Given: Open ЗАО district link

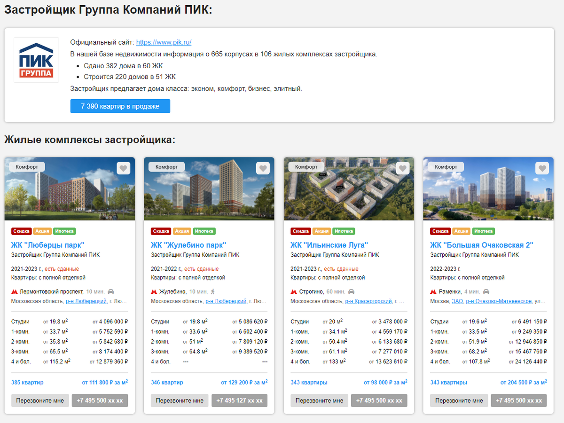Looking at the screenshot, I should (x=457, y=301).
